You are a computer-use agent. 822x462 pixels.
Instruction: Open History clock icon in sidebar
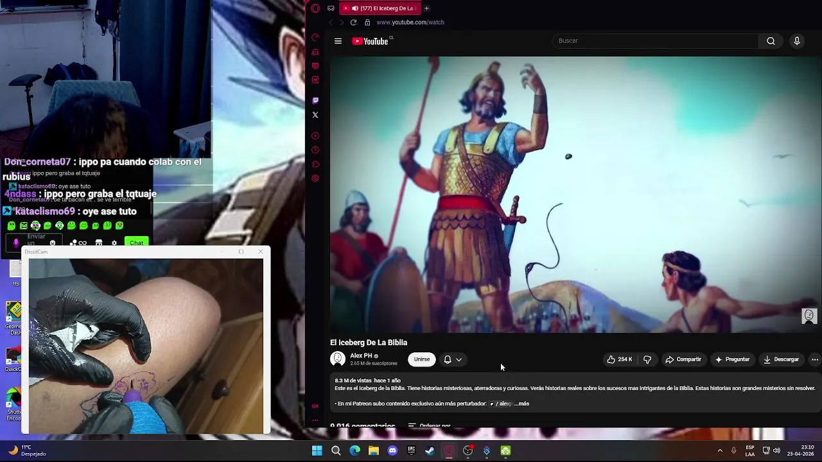315,150
